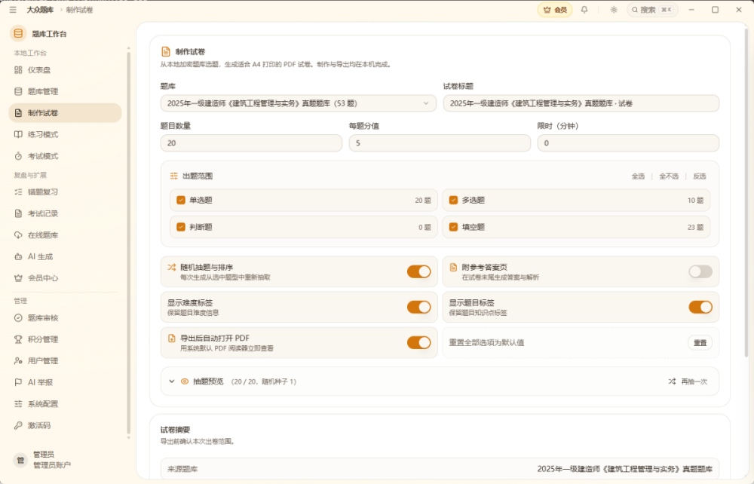
Task: Open the 题库 selection dropdown
Action: tap(298, 103)
